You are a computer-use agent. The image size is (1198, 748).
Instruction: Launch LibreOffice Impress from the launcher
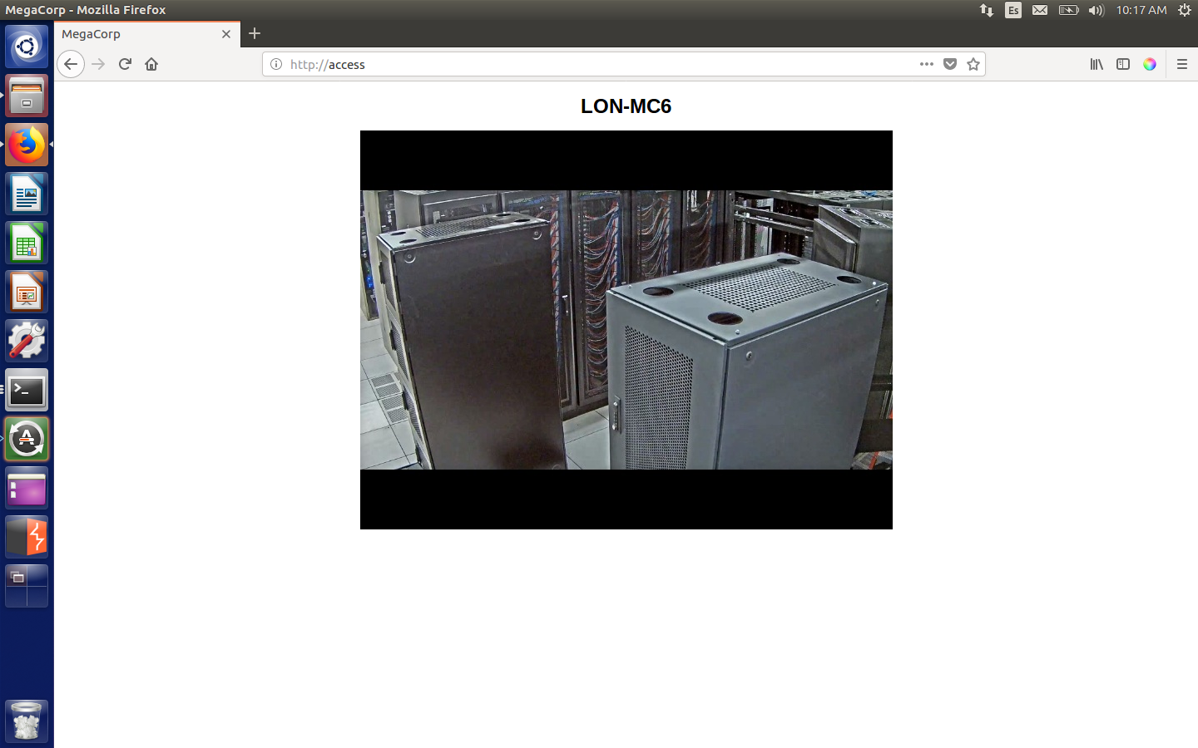point(27,292)
